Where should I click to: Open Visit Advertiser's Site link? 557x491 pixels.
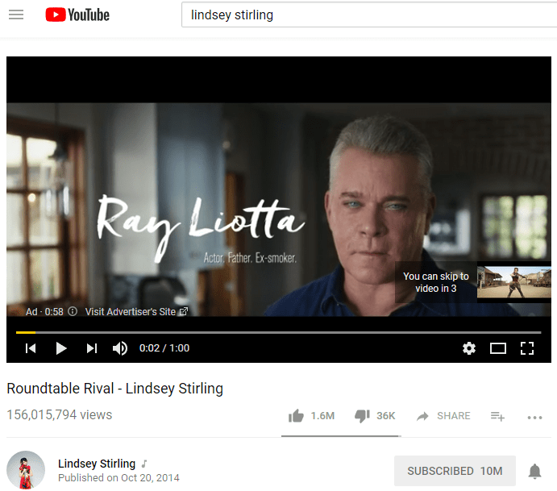point(136,311)
